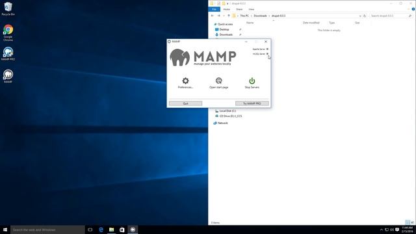The image size is (416, 234).
Task: Open the File tab in File Explorer
Action: pos(214,9)
